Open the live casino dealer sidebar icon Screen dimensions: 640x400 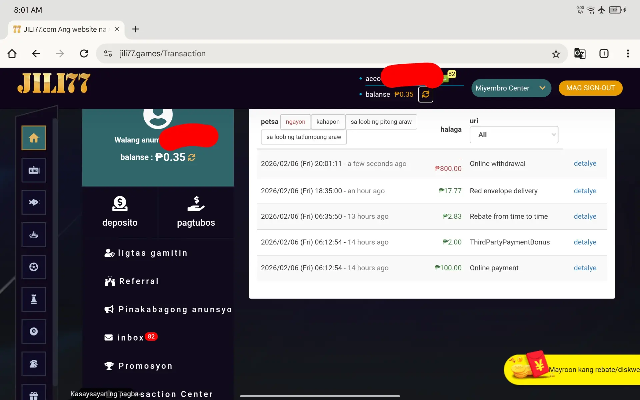[x=34, y=235]
